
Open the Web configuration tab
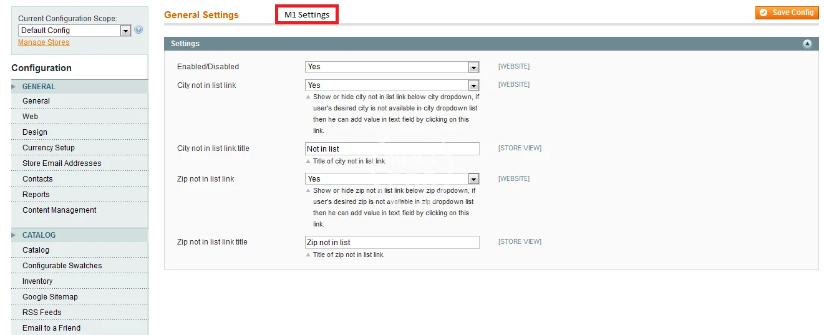pos(30,117)
